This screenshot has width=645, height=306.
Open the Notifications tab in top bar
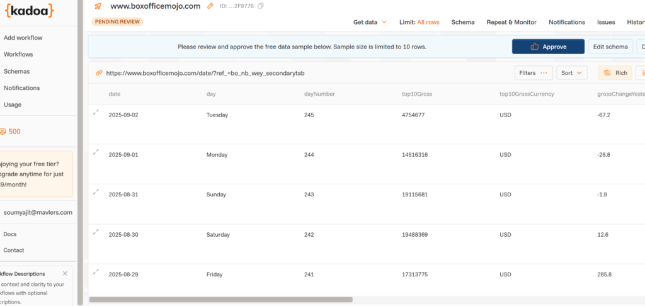coord(566,22)
